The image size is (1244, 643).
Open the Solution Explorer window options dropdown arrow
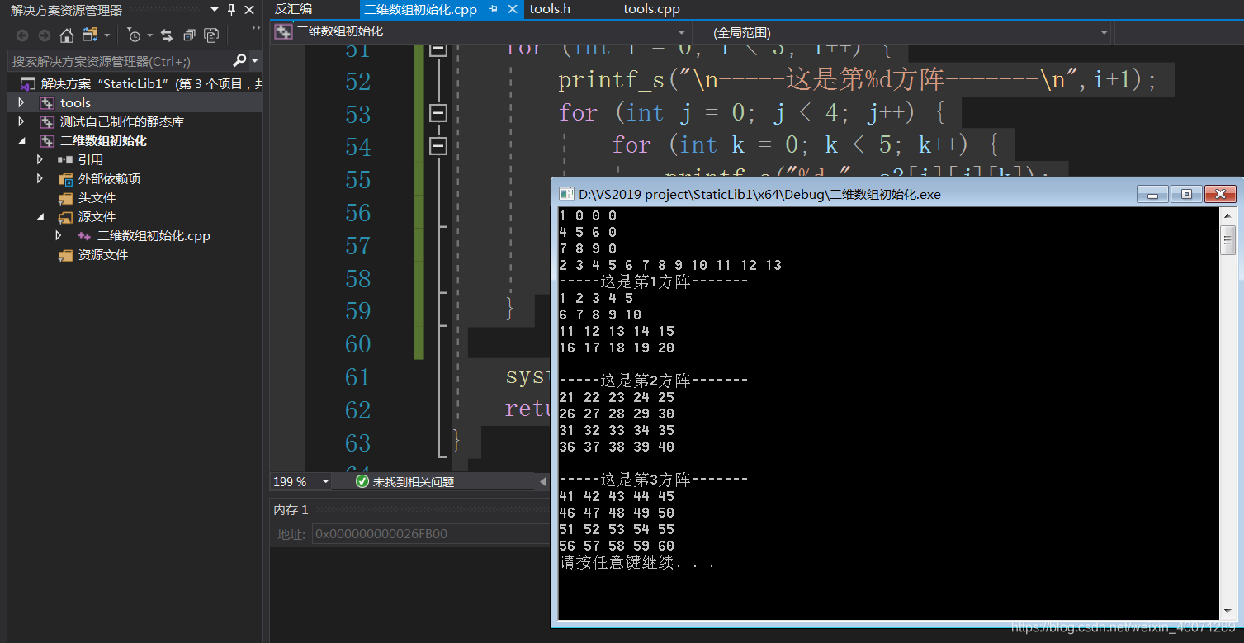point(215,10)
